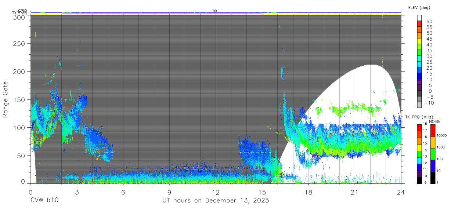Image resolution: width=451 pixels, height=208 pixels.
Task: Click the '60' tick on elevation colorbar
Action: click(x=429, y=22)
